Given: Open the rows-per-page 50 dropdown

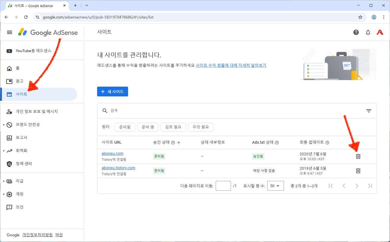Looking at the screenshot, I should pos(276,186).
